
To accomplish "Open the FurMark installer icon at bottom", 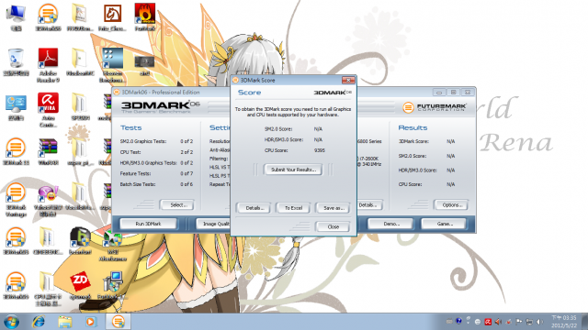I will [x=112, y=285].
